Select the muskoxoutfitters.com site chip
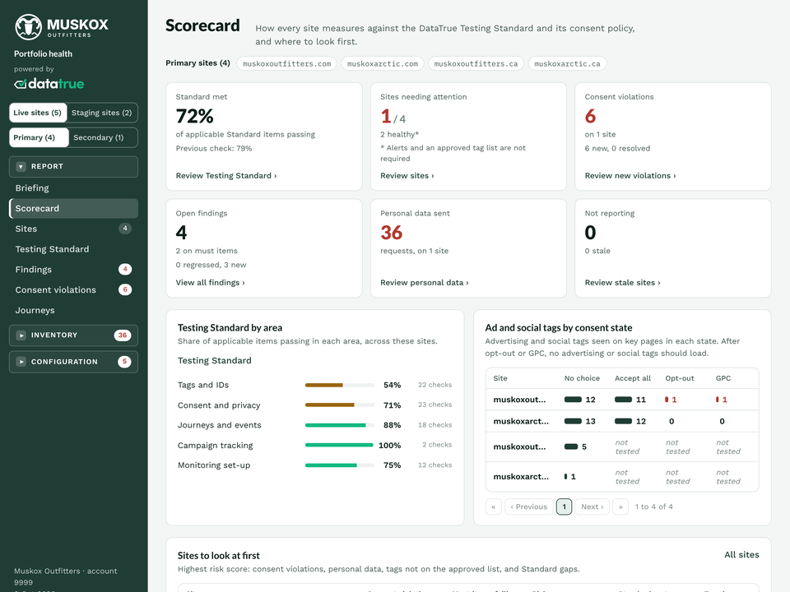The image size is (790, 592). (286, 64)
